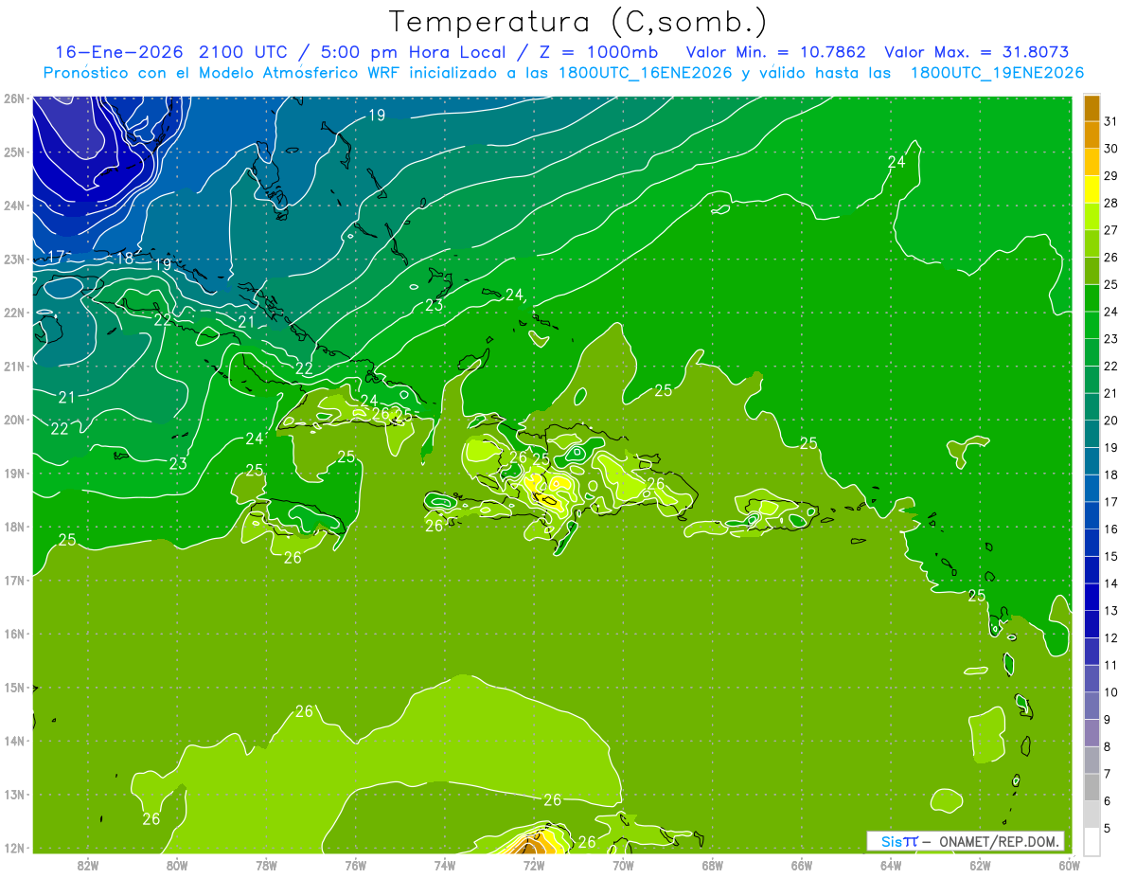Click legend value "28" on the color bar
The width and height of the screenshot is (1136, 878).
click(1110, 203)
